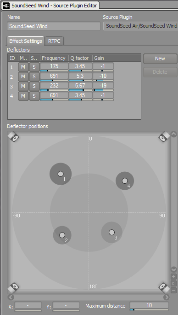The height and width of the screenshot is (315, 178).
Task: Mute deflector 3
Action: [x=23, y=86]
